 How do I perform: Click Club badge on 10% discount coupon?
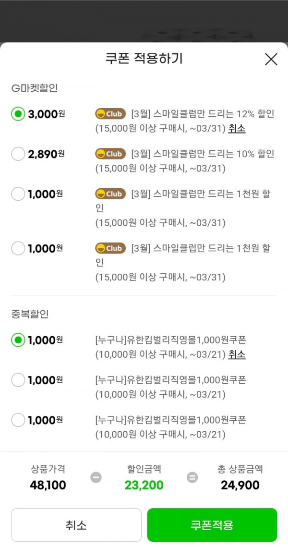coord(110,154)
